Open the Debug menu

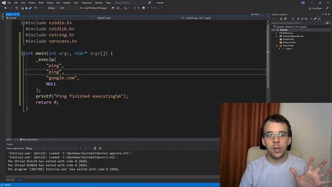point(50,3)
